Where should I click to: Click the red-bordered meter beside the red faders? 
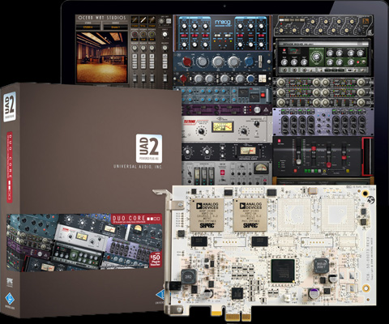coord(367,156)
